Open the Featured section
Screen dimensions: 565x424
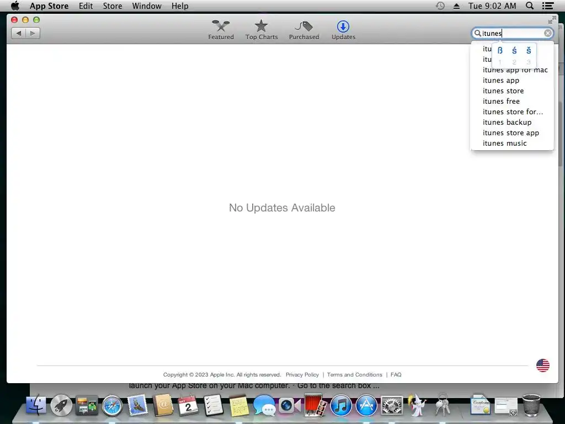[221, 30]
